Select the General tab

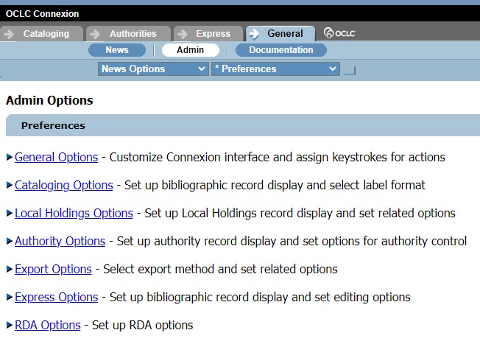(x=285, y=34)
